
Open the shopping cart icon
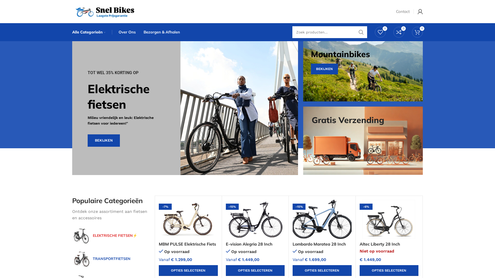point(417,32)
